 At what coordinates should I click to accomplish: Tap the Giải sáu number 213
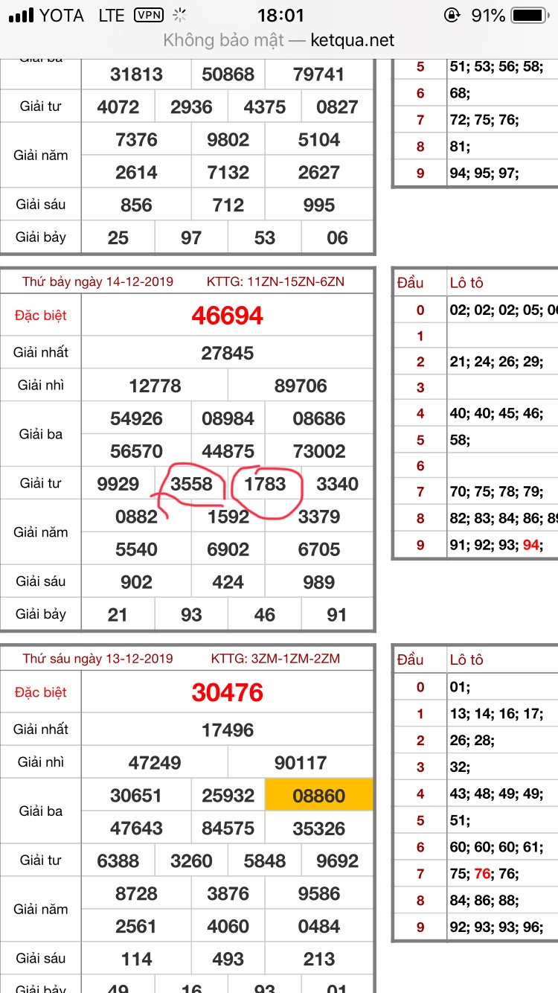(x=319, y=959)
